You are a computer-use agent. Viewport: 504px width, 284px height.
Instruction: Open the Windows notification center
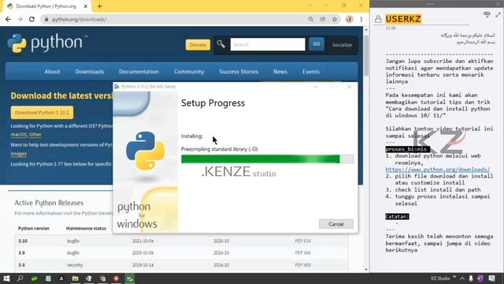point(491,278)
